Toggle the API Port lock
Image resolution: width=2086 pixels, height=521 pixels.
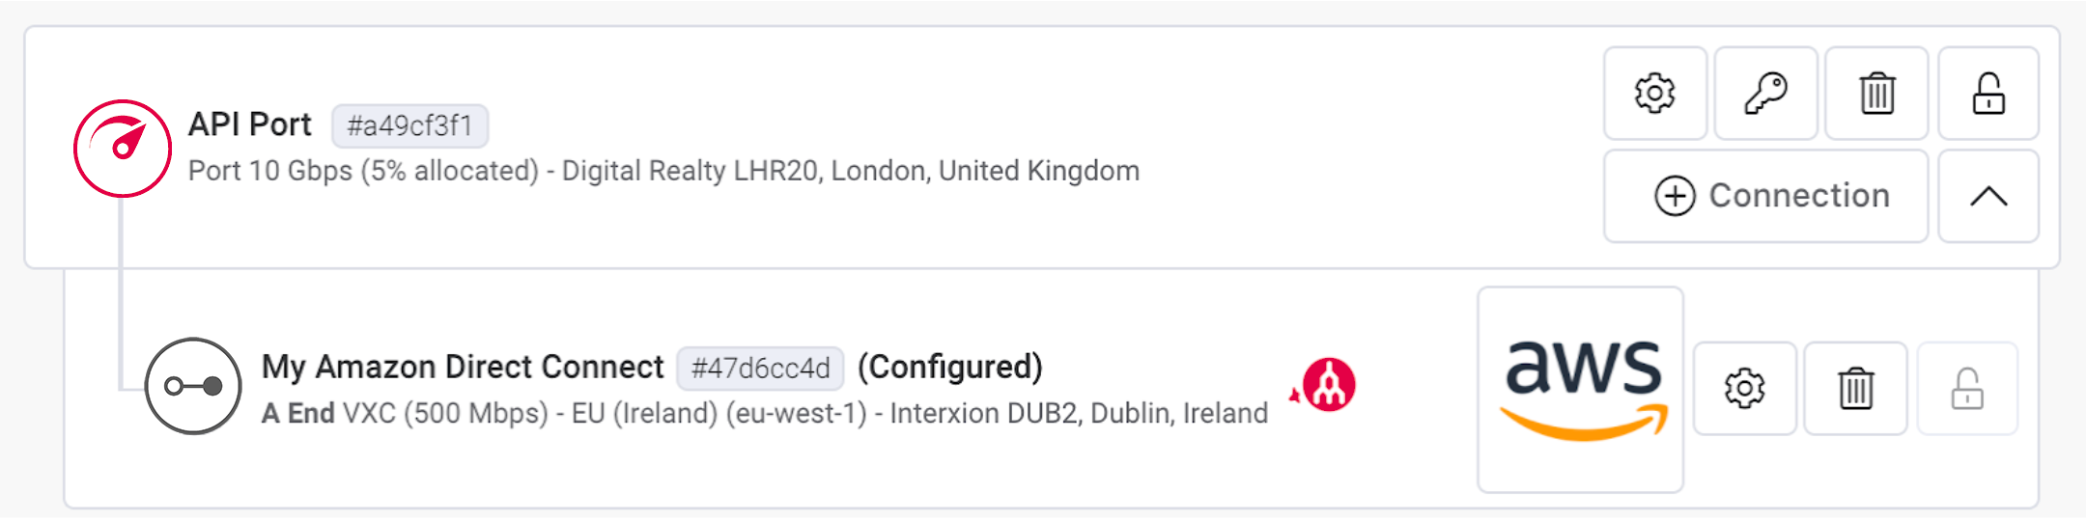[1988, 94]
